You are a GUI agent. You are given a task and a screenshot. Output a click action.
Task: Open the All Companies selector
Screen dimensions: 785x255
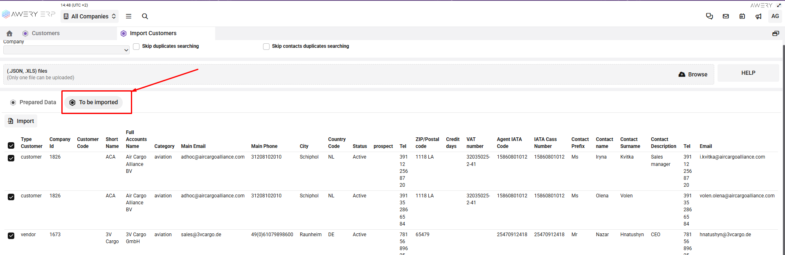(x=90, y=16)
